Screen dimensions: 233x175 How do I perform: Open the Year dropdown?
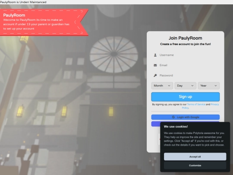pyautogui.click(x=209, y=86)
